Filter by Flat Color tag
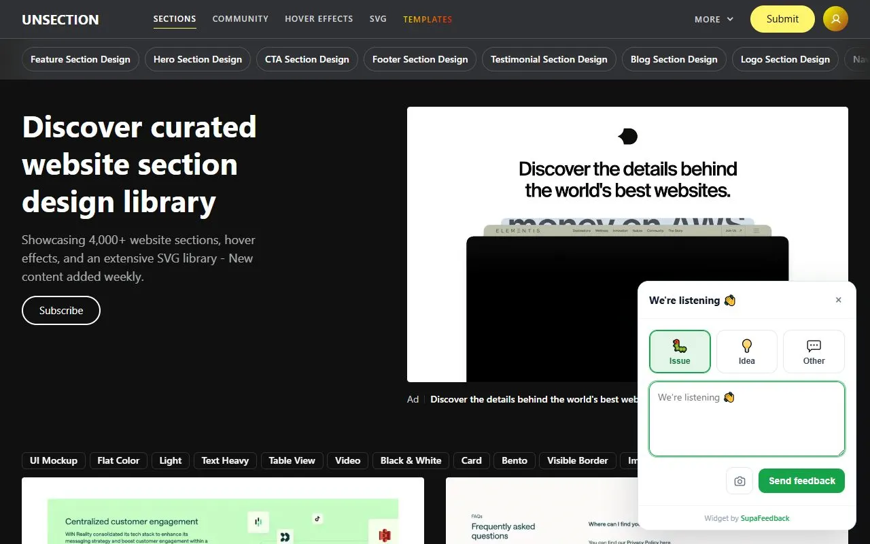This screenshot has width=870, height=544. (x=118, y=460)
